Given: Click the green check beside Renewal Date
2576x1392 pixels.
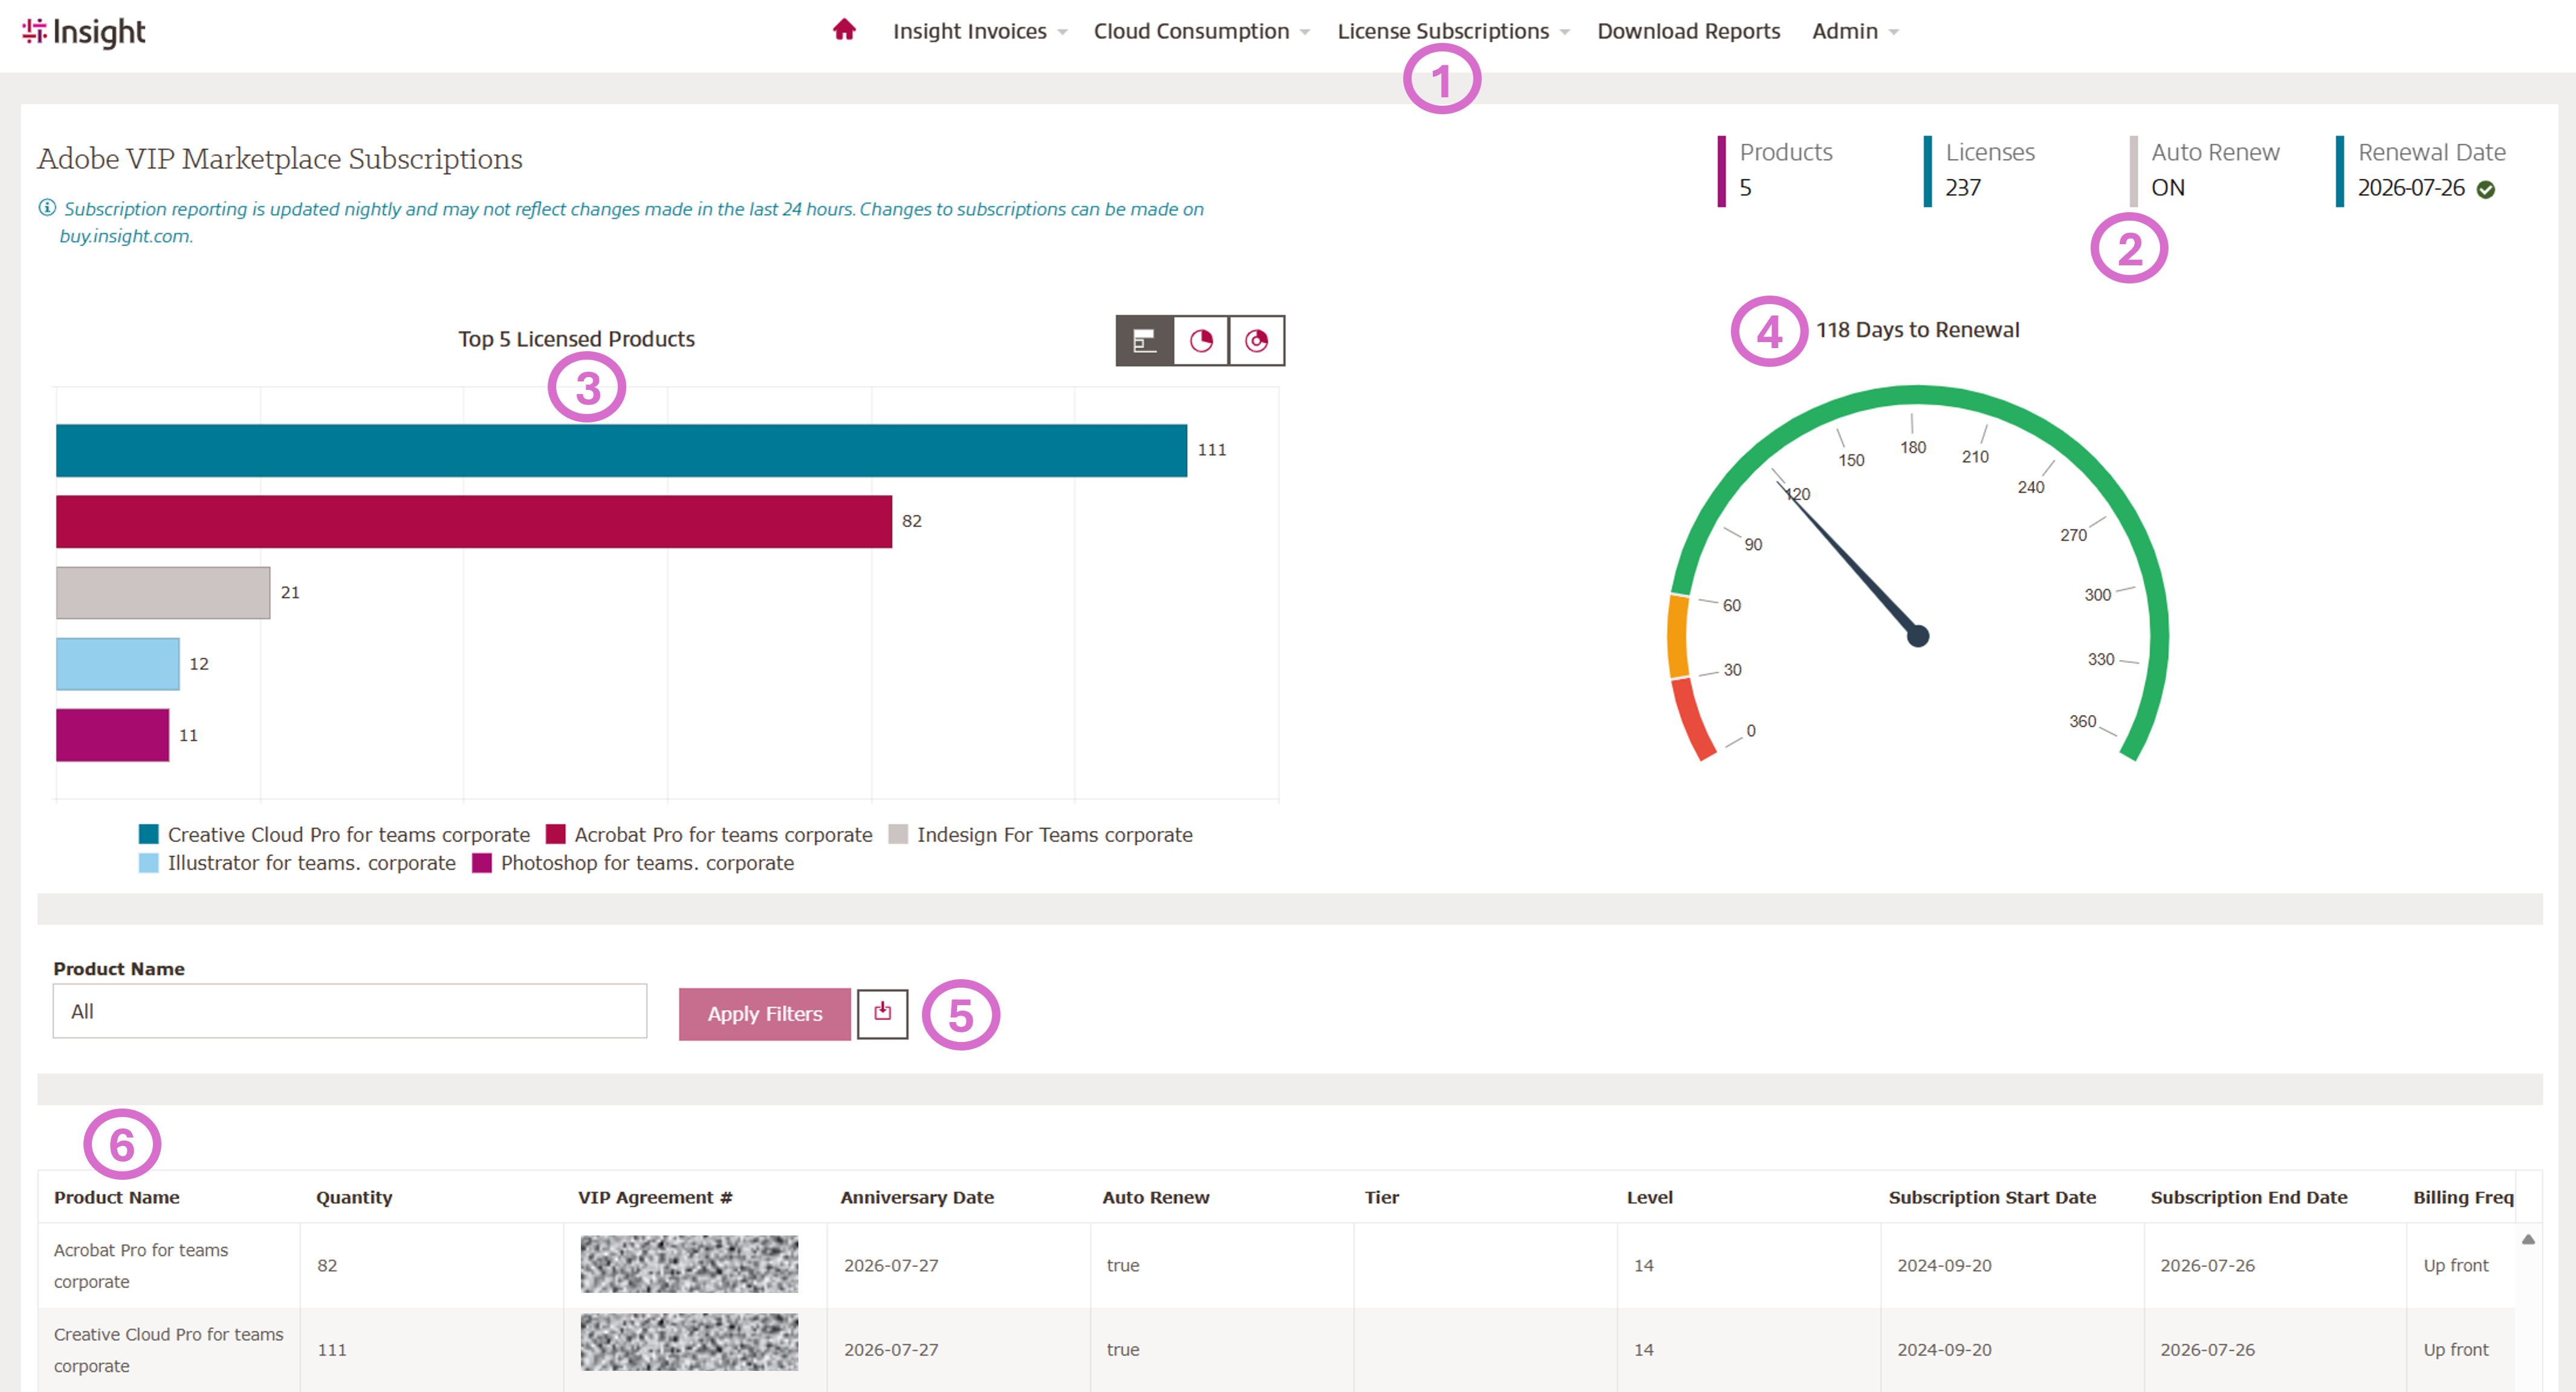Looking at the screenshot, I should (x=2486, y=189).
